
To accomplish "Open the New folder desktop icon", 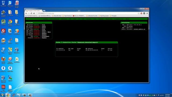I will (17, 22).
